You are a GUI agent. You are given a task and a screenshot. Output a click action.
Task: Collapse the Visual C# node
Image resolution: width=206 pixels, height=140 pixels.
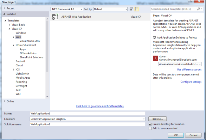(9, 29)
